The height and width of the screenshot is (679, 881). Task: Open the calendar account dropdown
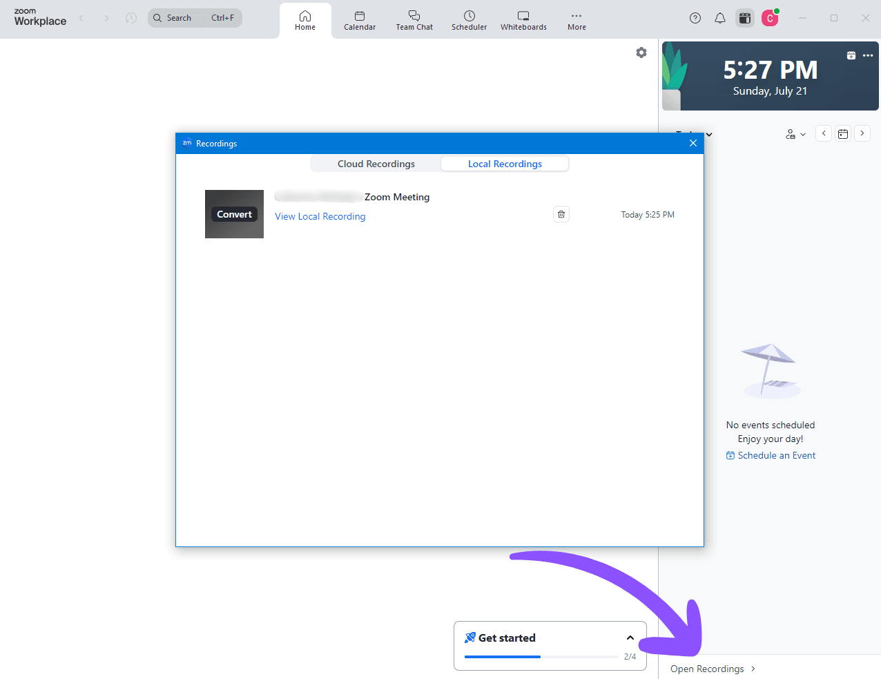795,133
